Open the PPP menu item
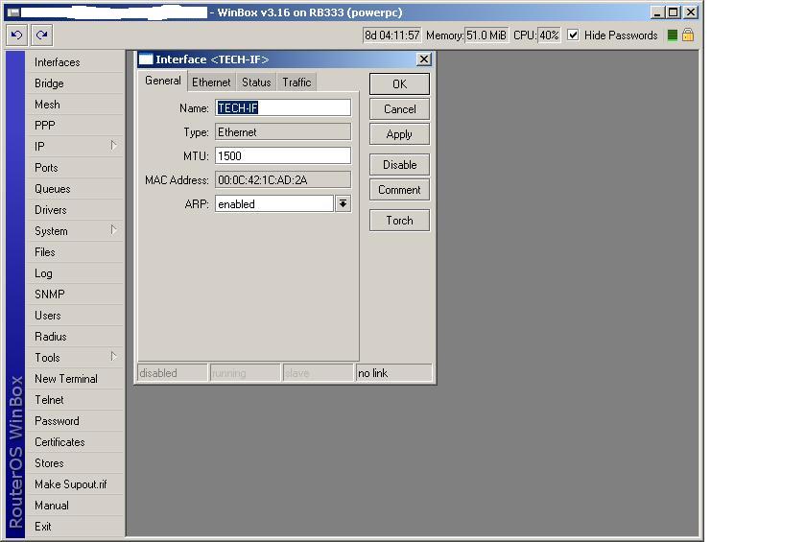The image size is (806, 542). pos(75,126)
